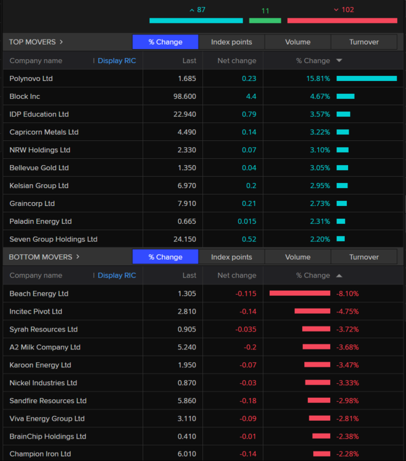Click the decliners down arrow icon near 102

[x=336, y=10]
